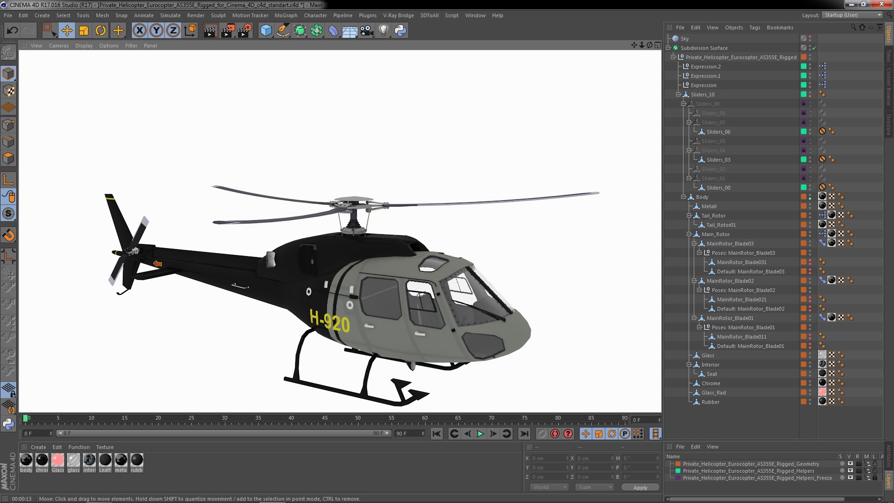Toggle the Z axis lock

pos(173,31)
